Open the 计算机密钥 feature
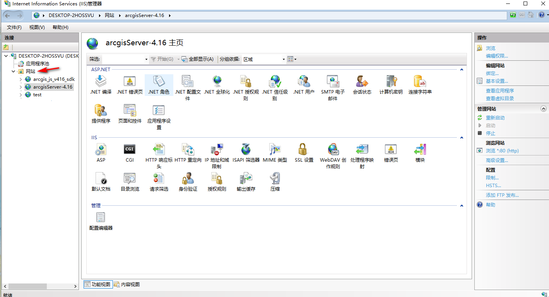 click(x=391, y=85)
